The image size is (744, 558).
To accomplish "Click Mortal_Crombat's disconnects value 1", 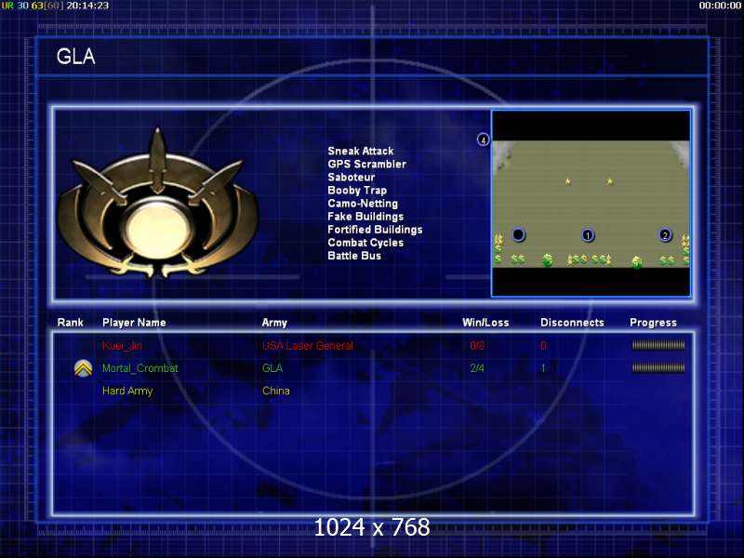I will 543,368.
